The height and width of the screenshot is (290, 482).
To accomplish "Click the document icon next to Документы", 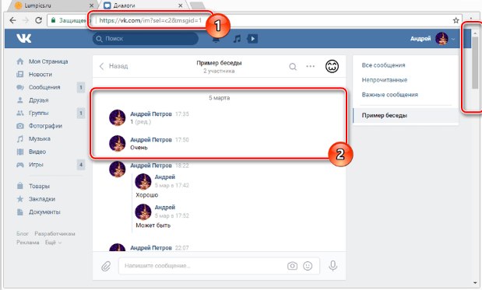I will pyautogui.click(x=20, y=211).
